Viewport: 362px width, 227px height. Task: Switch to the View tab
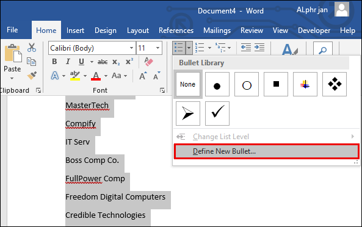pyautogui.click(x=280, y=31)
